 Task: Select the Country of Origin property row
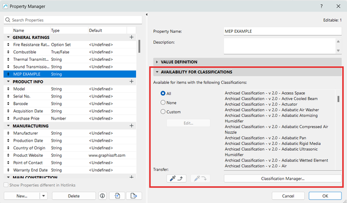click(x=70, y=148)
